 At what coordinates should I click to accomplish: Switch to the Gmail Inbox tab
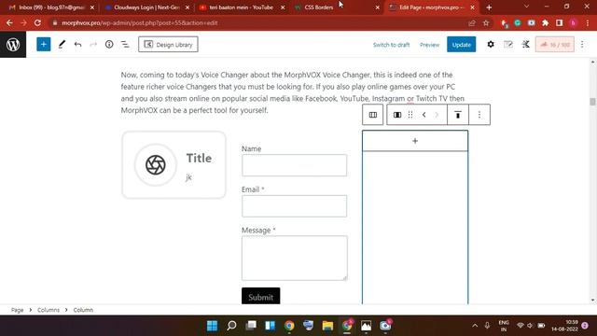(51, 7)
